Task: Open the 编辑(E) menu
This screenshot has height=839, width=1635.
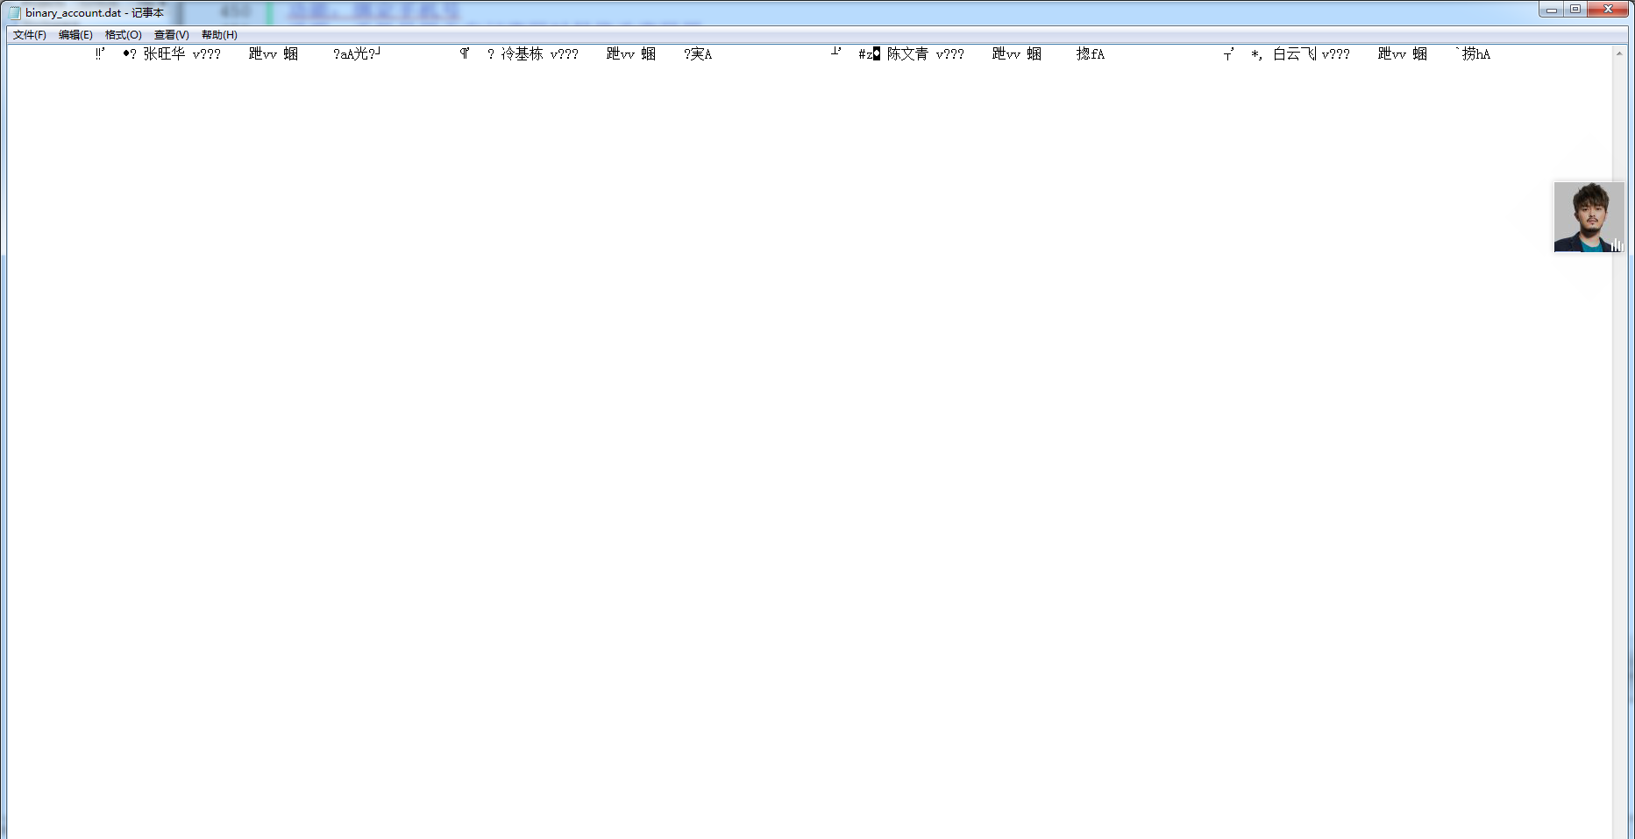Action: coord(75,35)
